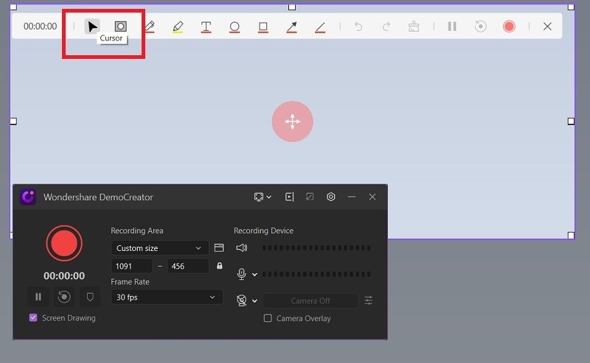Open camera adjustment settings sliders icon
590x363 pixels.
point(368,300)
